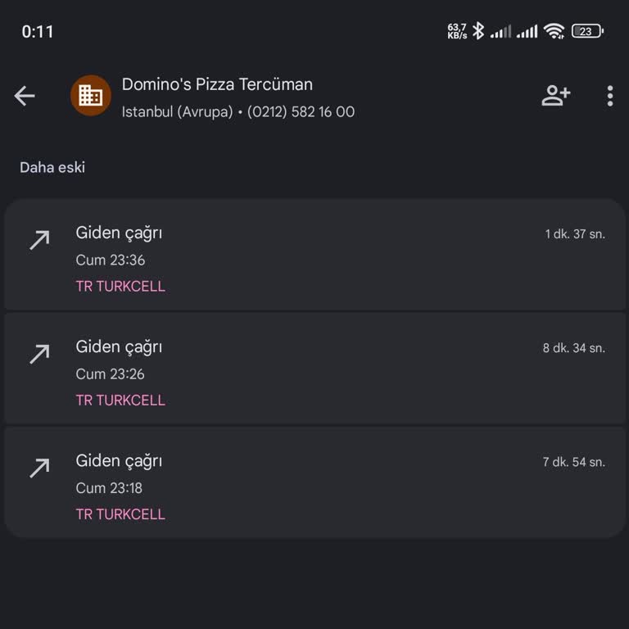
Task: Tap outgoing arrow icon for 23:26 call
Action: (x=39, y=353)
